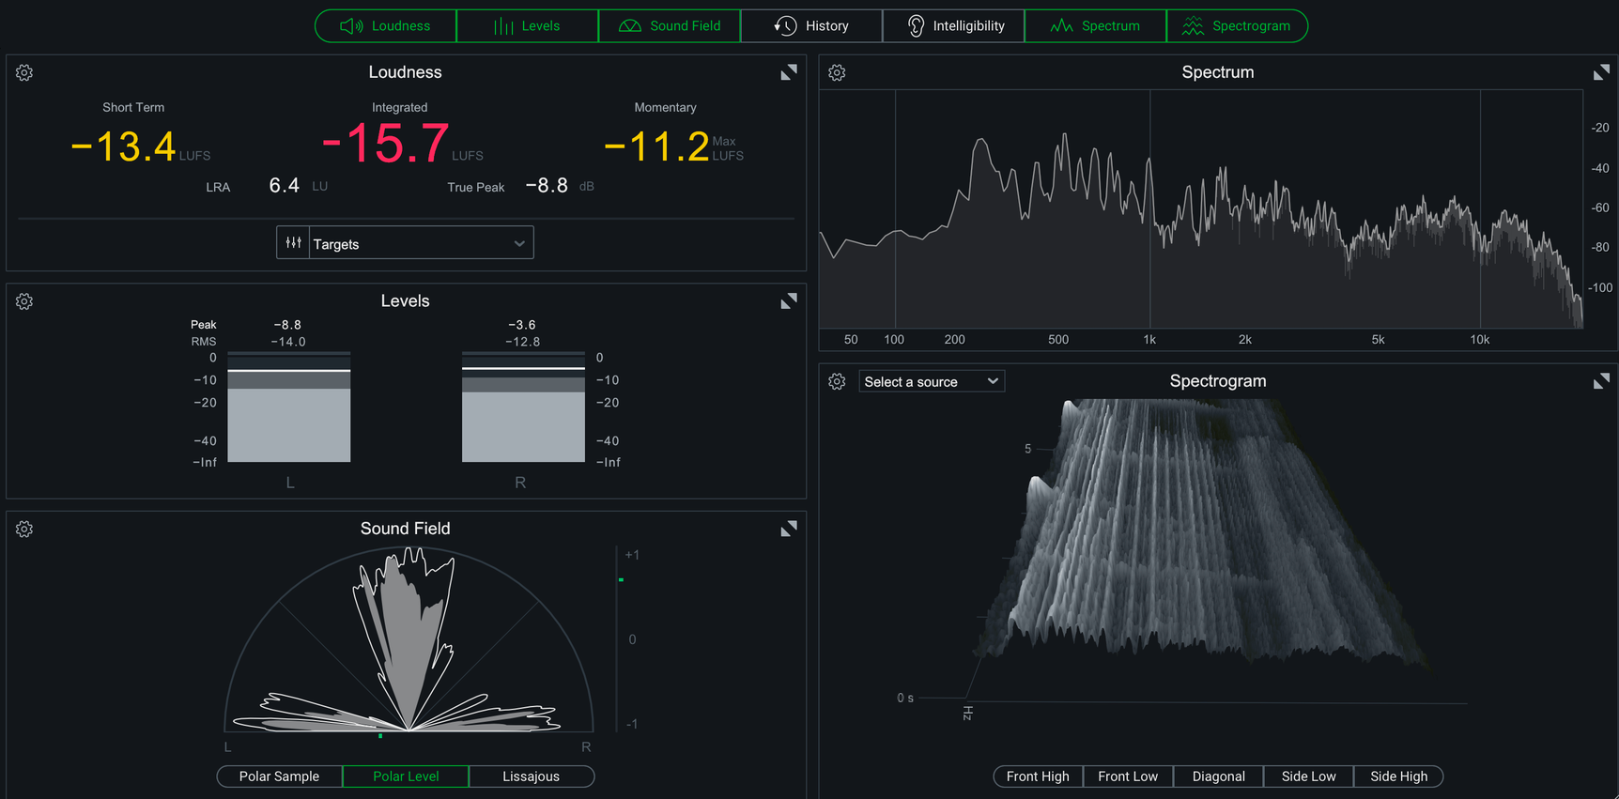Click the Targets sliders icon

pos(294,243)
